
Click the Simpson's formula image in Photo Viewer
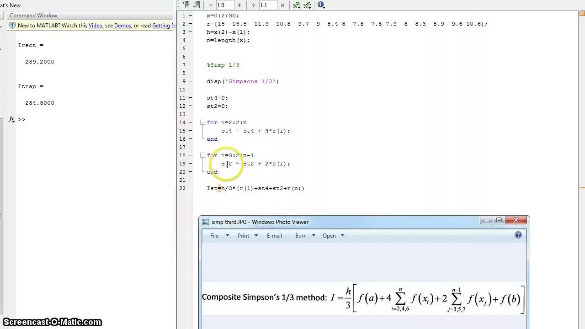tap(363, 298)
